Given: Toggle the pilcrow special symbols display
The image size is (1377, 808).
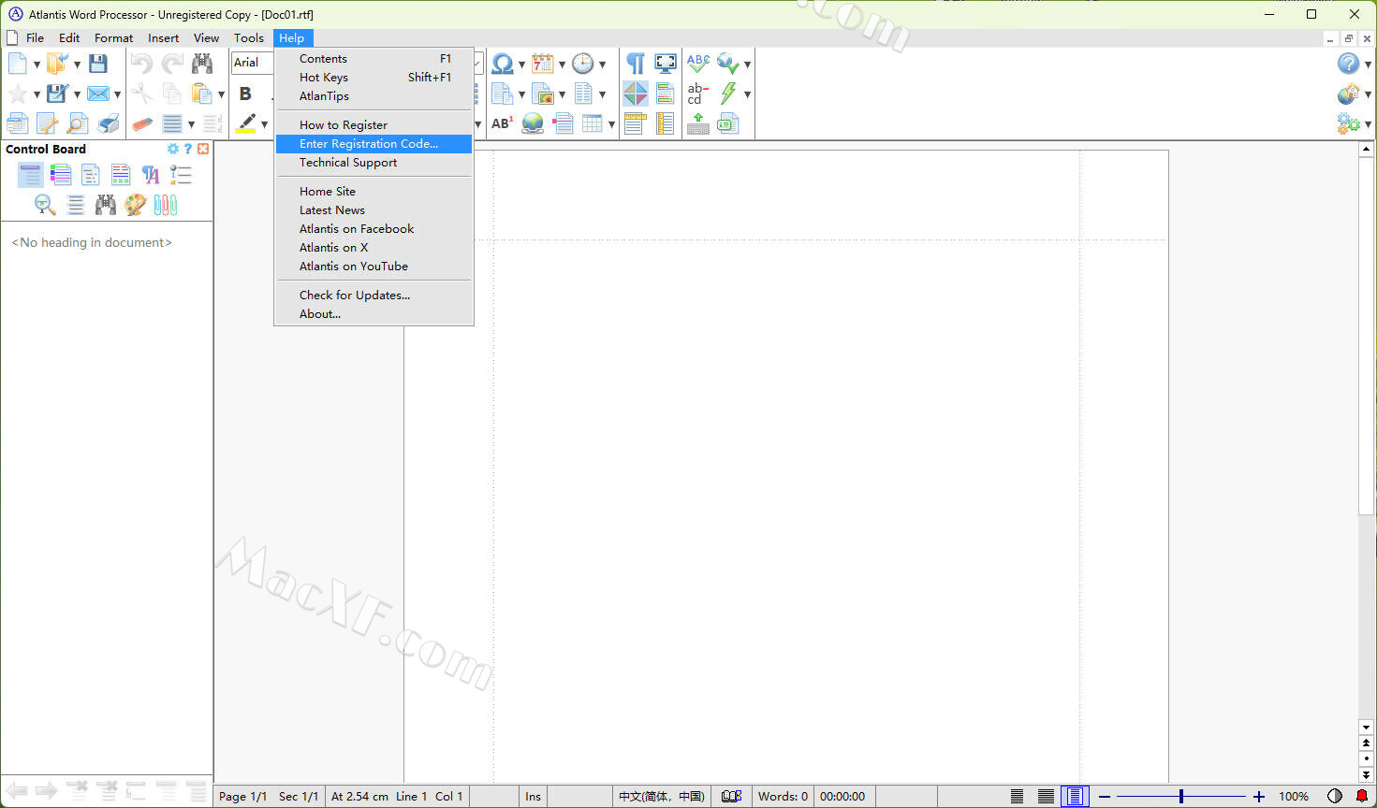Looking at the screenshot, I should tap(636, 64).
